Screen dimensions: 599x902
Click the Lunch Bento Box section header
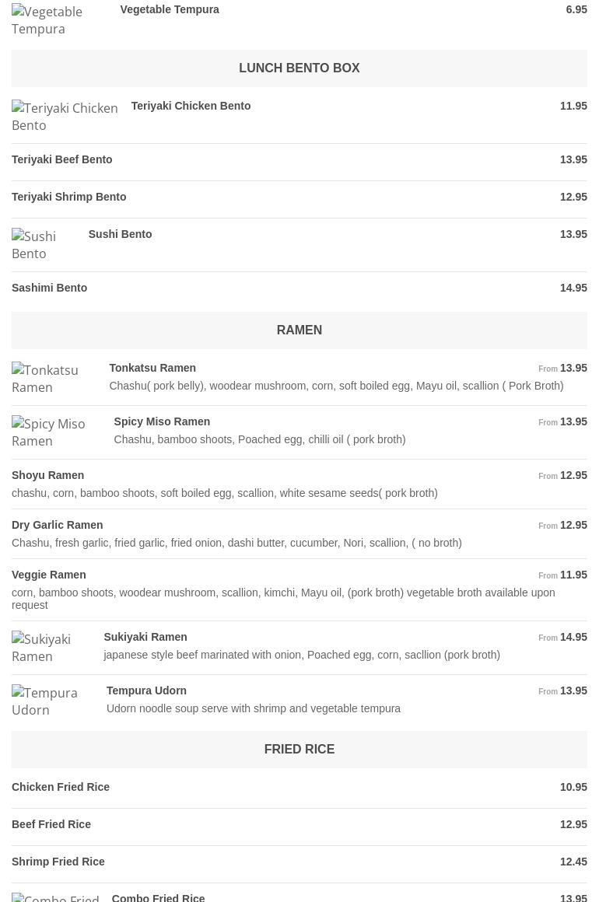point(299,68)
